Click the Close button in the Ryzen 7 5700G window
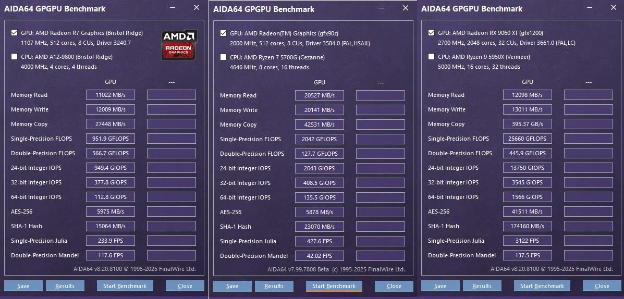Screen dimensions: 624x299 pyautogui.click(x=394, y=286)
